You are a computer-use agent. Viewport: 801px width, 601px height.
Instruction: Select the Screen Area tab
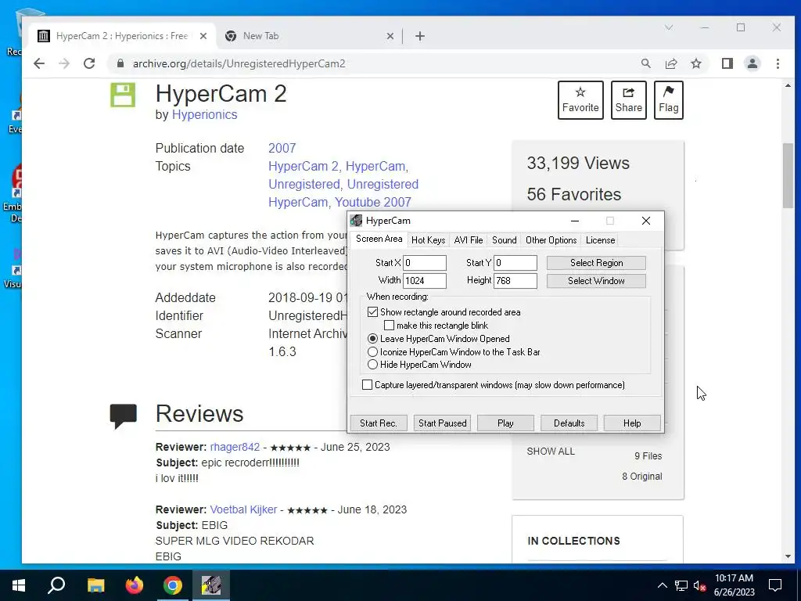379,239
